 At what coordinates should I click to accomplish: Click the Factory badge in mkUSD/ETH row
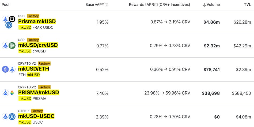coord(44,64)
